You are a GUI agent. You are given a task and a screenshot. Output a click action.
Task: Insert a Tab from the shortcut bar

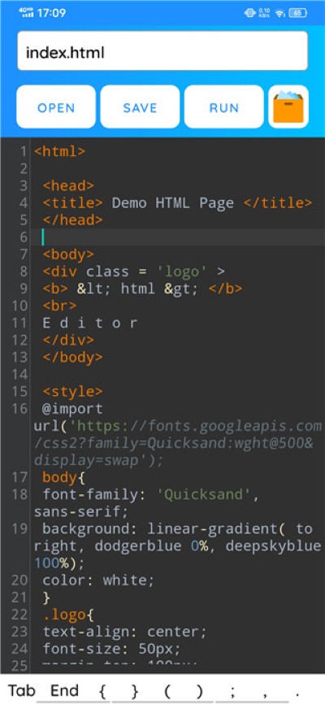[22, 690]
